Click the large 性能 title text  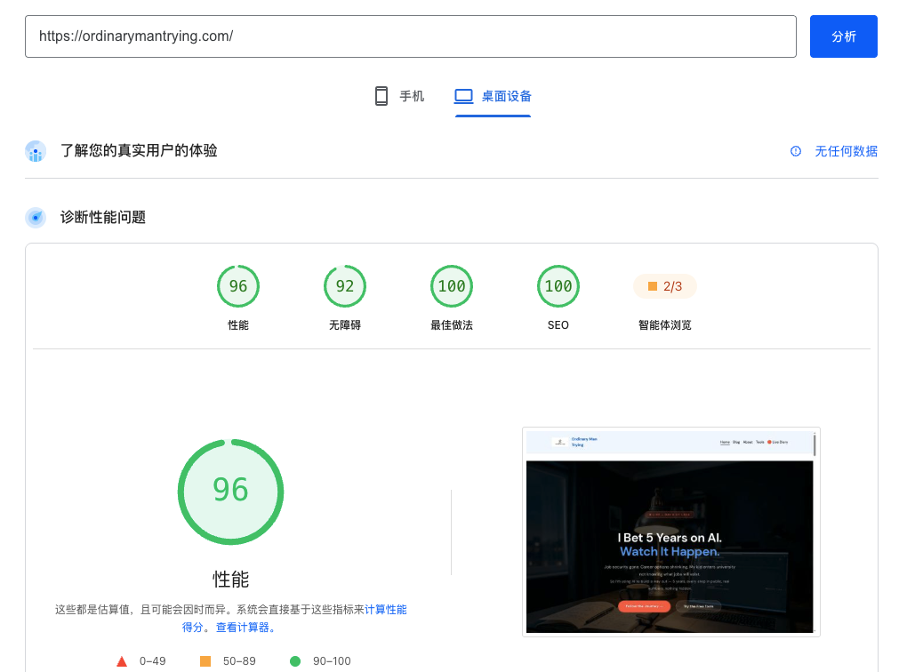coord(231,579)
